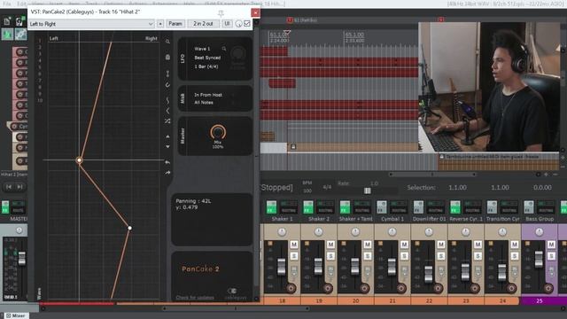Screen dimensions: 567x319
Task: Solo the Shaker 2 channel
Action: 330,256
